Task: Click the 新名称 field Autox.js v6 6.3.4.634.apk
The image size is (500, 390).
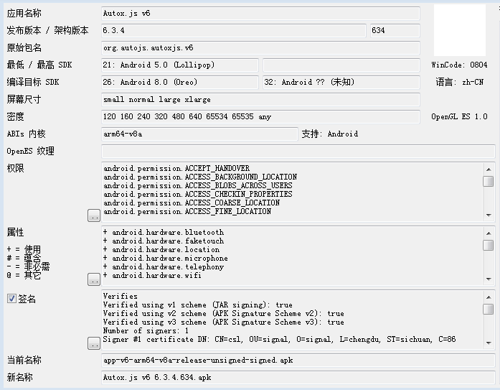Action: point(298,378)
